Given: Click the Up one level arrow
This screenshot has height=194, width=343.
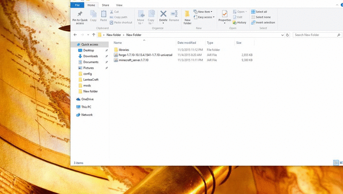Looking at the screenshot, I should (93, 35).
